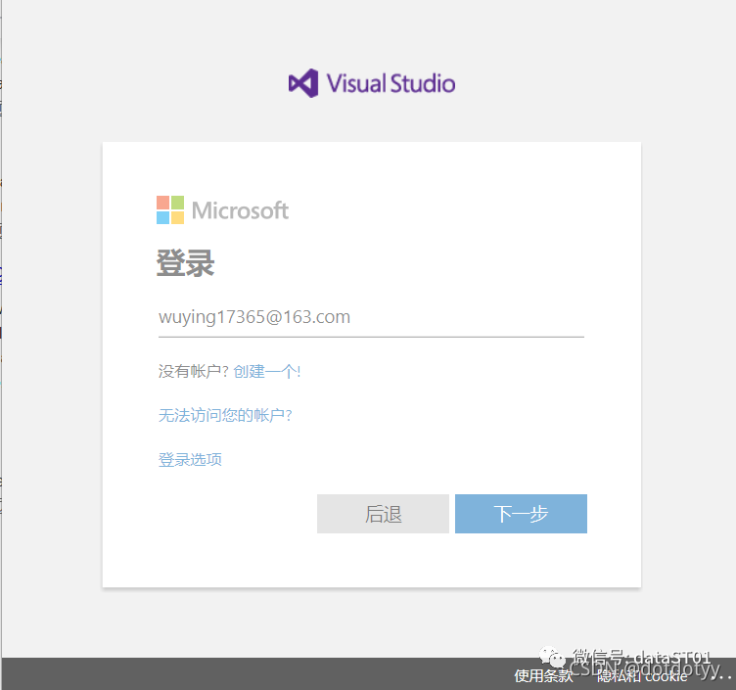Click the Microsoft four-color logo icon
This screenshot has height=690, width=736.
(170, 209)
